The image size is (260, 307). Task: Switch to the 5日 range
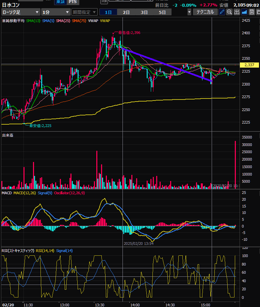162,12
